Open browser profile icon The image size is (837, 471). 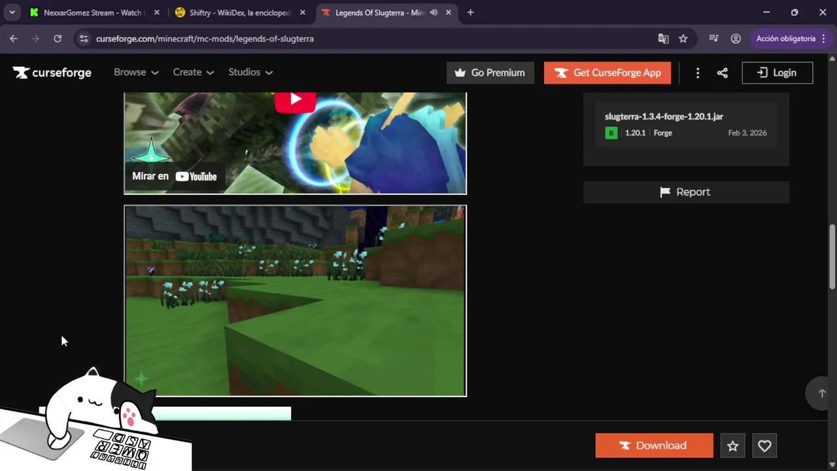[736, 39]
